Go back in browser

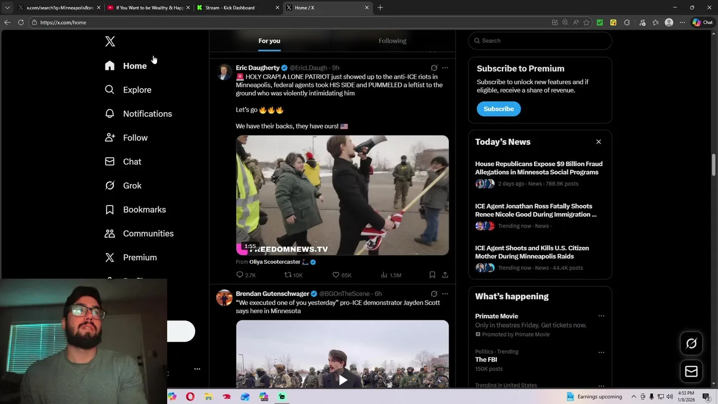(7, 22)
